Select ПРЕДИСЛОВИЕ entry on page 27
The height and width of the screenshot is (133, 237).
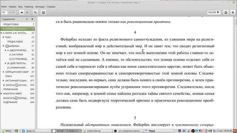[x=17, y=42]
